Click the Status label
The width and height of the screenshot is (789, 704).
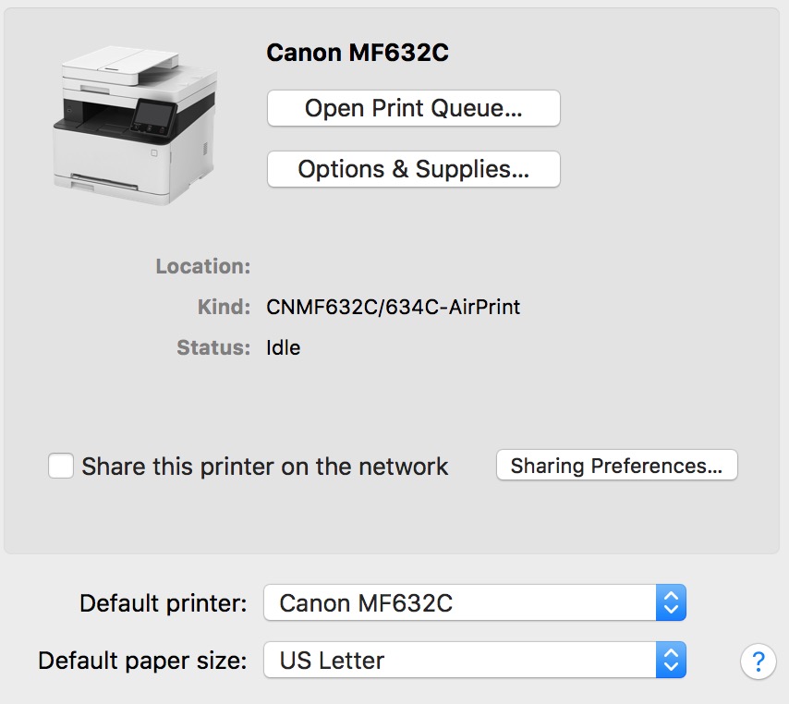213,347
